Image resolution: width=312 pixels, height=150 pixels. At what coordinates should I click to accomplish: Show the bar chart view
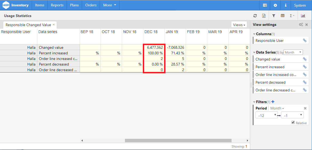[x=303, y=16]
